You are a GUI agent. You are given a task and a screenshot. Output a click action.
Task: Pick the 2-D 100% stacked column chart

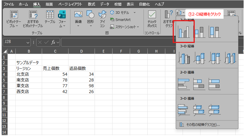[x=214, y=31]
